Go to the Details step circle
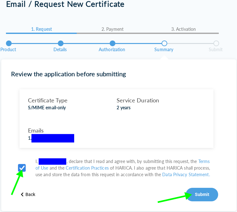This screenshot has height=212, width=237. pyautogui.click(x=61, y=43)
